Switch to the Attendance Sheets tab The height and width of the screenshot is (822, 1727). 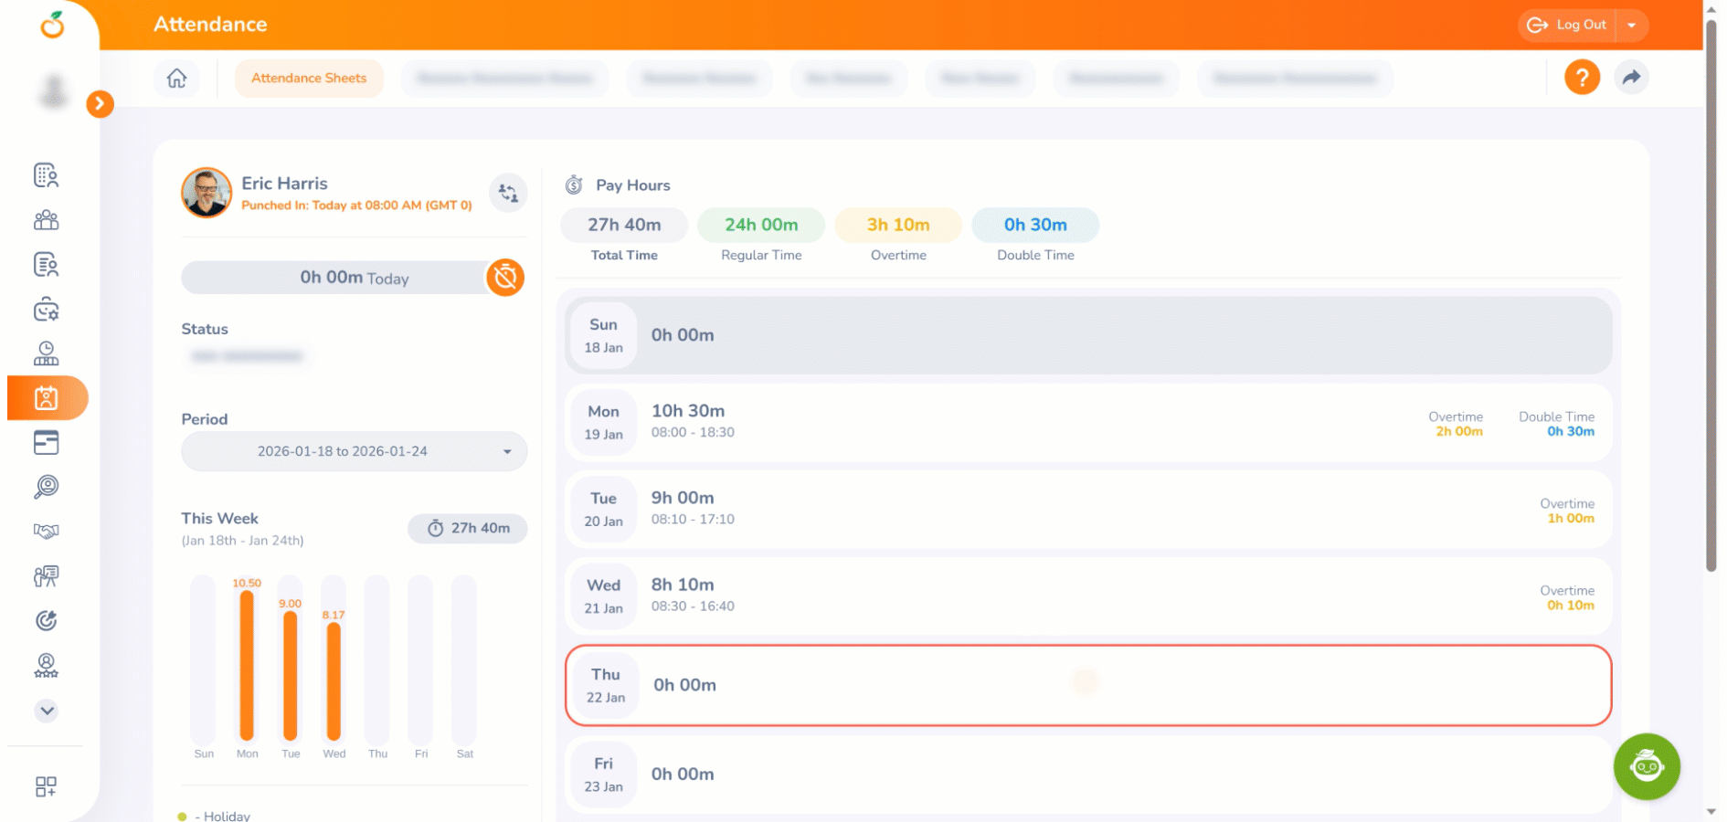coord(309,79)
